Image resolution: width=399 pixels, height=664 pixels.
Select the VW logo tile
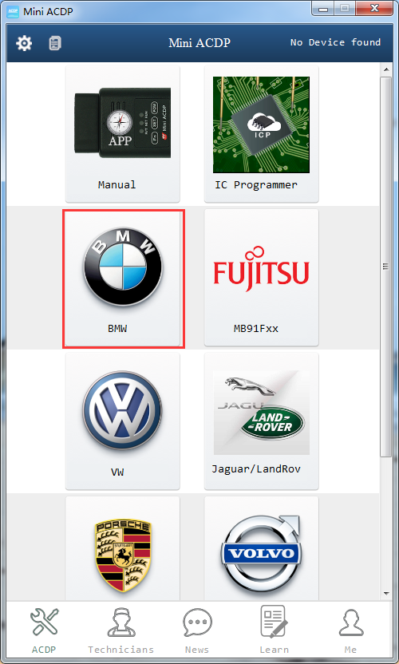[x=123, y=421]
